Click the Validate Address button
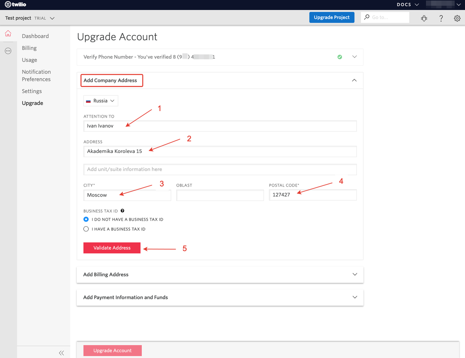This screenshot has height=358, width=465. (112, 248)
